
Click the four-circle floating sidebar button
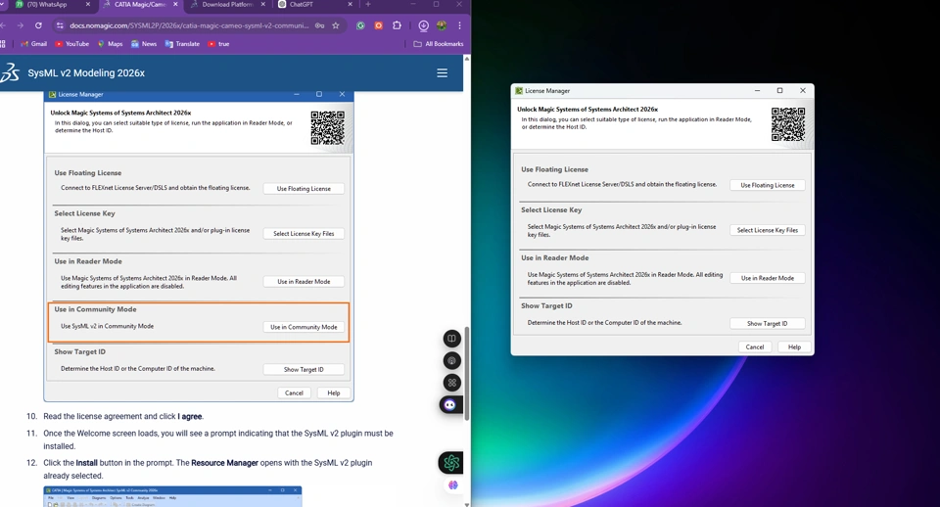point(452,383)
